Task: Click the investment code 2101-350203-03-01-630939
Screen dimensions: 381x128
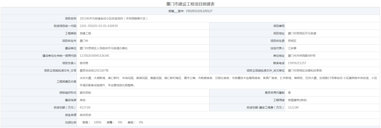Action: click(99, 26)
